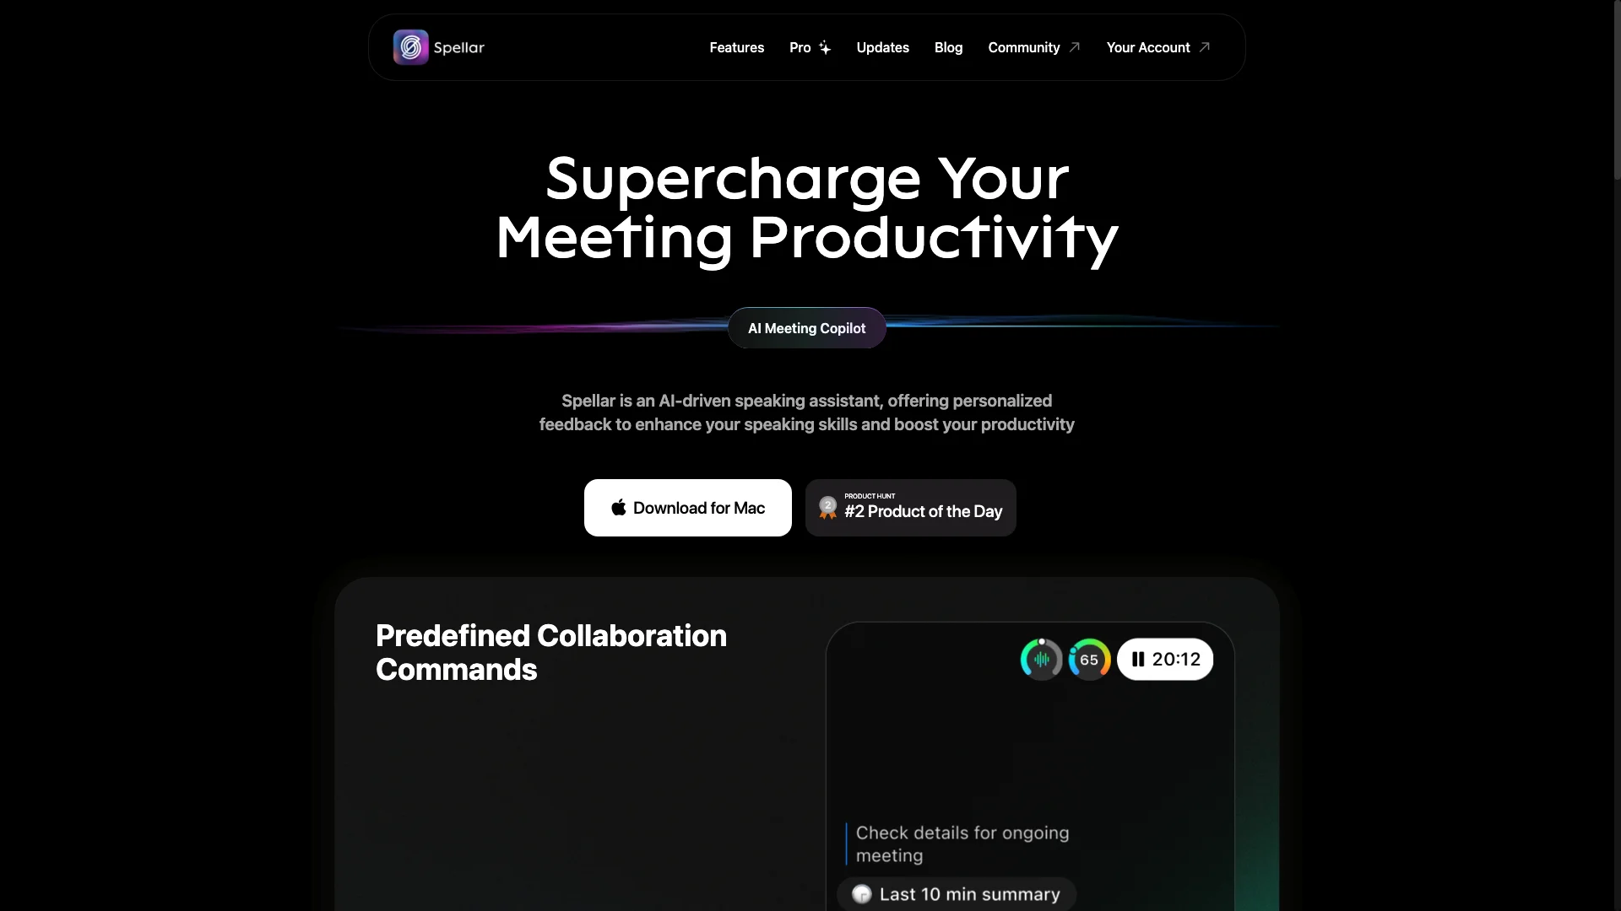Click the Last 10 min summary icon
Image resolution: width=1621 pixels, height=911 pixels.
point(862,894)
